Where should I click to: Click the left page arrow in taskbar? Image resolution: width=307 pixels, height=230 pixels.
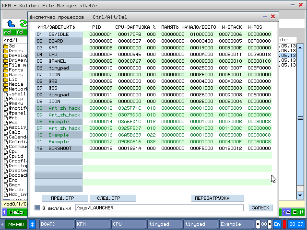tap(258, 224)
